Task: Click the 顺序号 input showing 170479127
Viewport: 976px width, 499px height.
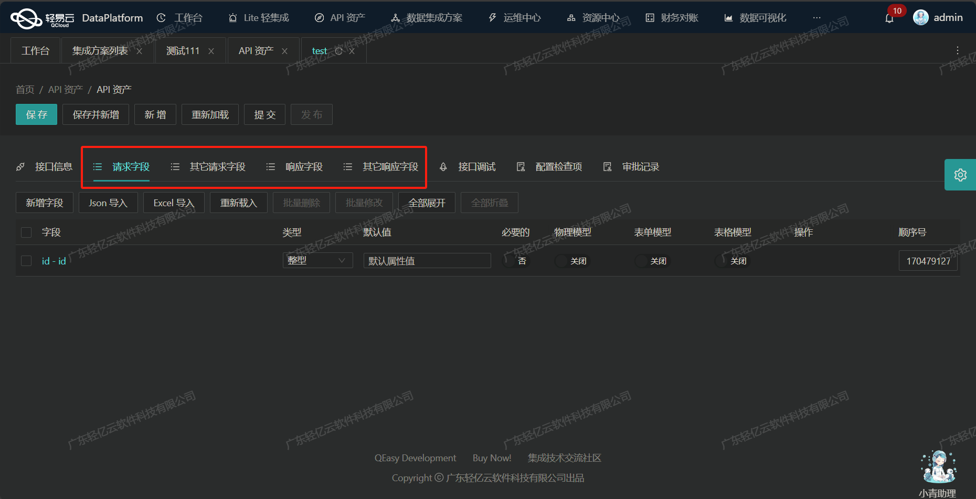Action: 928,261
